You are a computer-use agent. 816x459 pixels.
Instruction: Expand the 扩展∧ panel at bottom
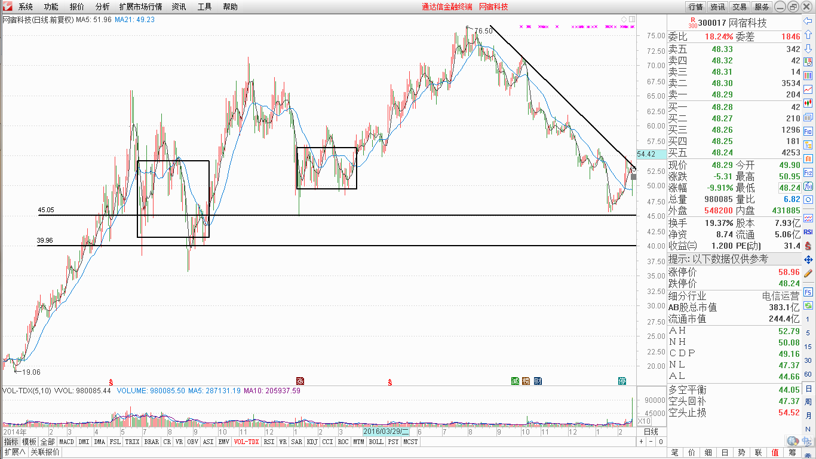click(x=14, y=452)
